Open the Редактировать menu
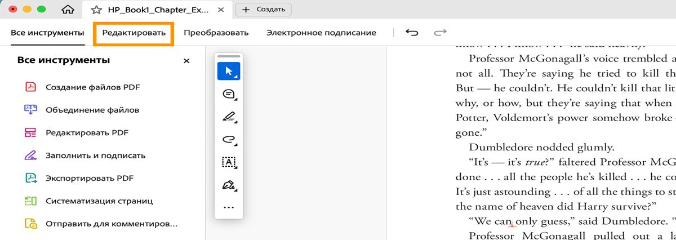This screenshot has width=676, height=240. tap(134, 33)
